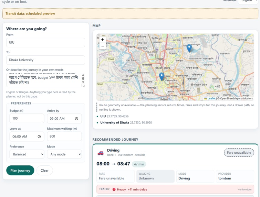Click the 08:00 → 08:47 journey time
This screenshot has height=197, width=260.
coord(113,164)
